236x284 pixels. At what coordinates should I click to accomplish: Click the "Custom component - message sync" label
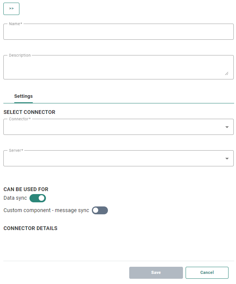pos(46,210)
